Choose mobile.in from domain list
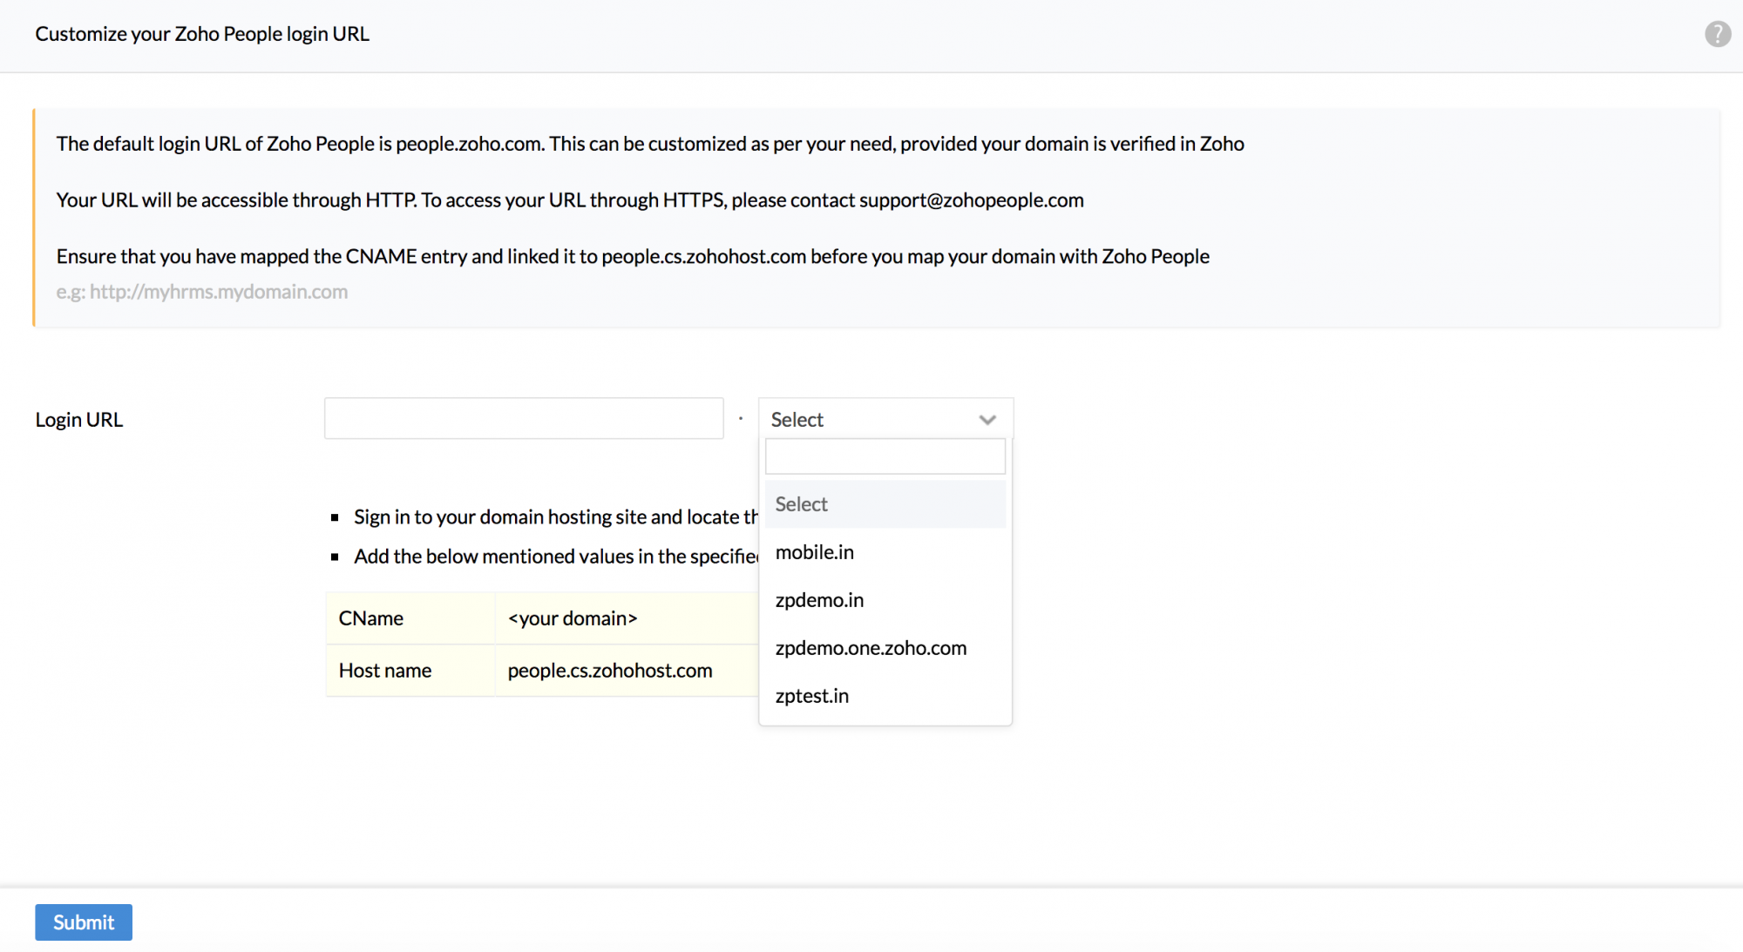1743x952 pixels. coord(815,552)
